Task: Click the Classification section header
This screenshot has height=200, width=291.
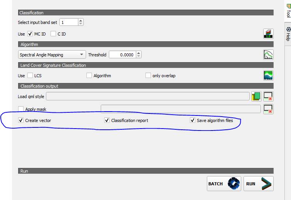Action: (x=145, y=13)
